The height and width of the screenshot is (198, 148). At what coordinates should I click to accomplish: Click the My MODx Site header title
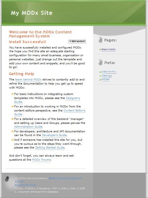coord(31,13)
